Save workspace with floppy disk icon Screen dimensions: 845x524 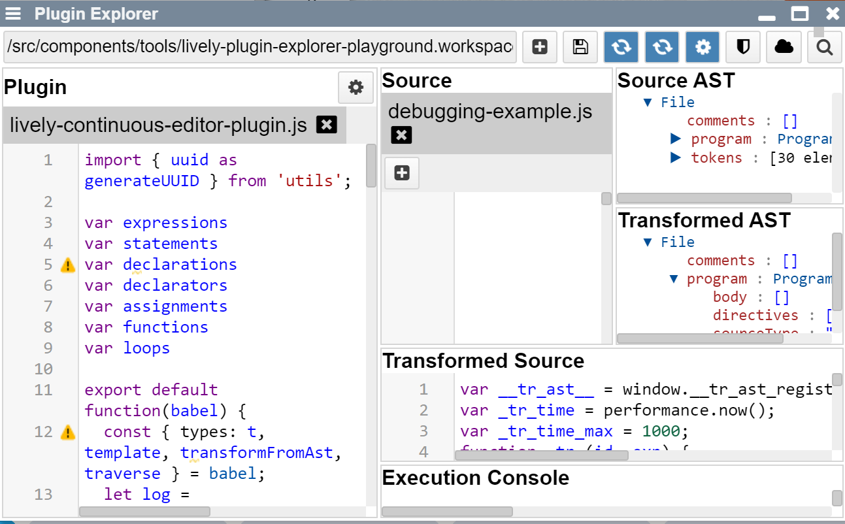tap(580, 47)
